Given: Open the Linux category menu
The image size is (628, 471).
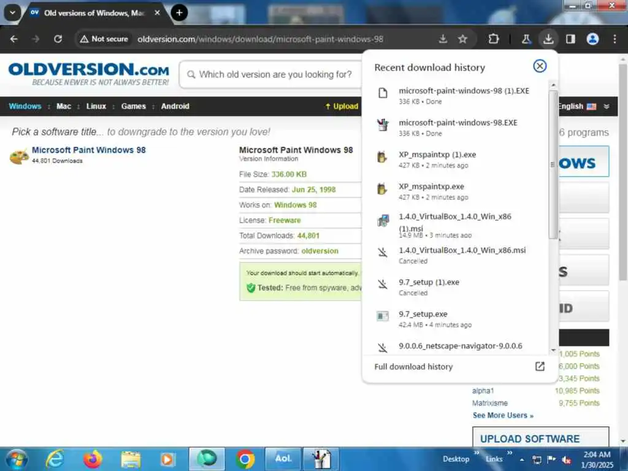Looking at the screenshot, I should pyautogui.click(x=96, y=106).
